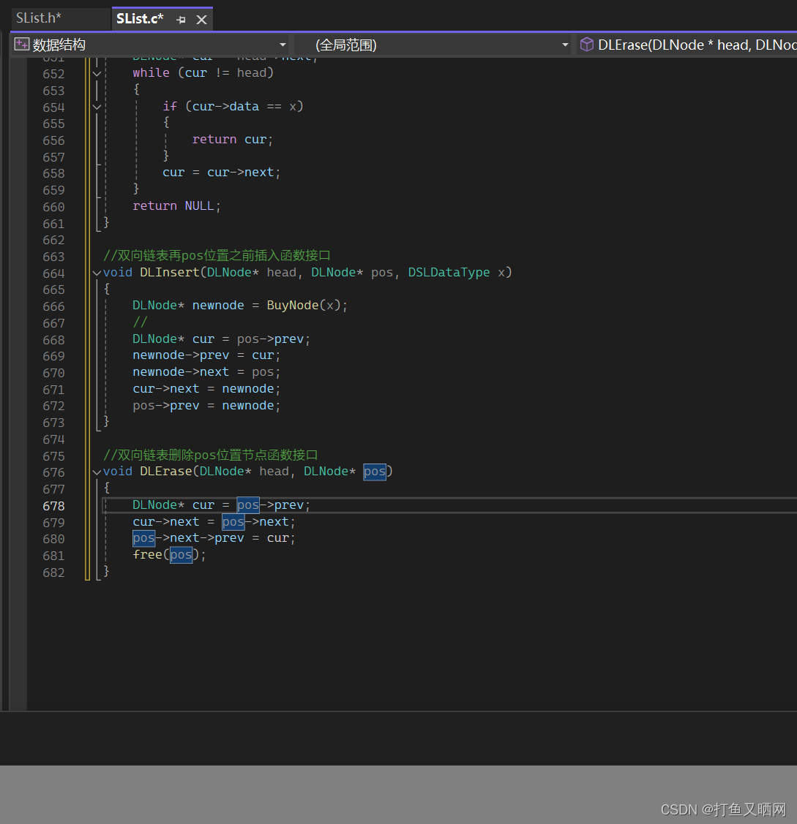Collapse the DLErase function at line 676
797x824 pixels.
tap(97, 472)
